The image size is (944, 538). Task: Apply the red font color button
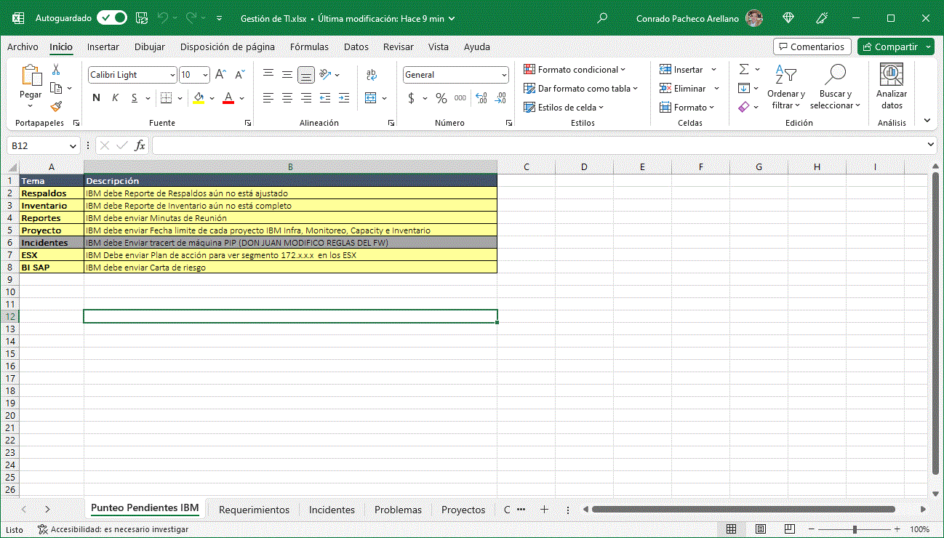click(228, 98)
